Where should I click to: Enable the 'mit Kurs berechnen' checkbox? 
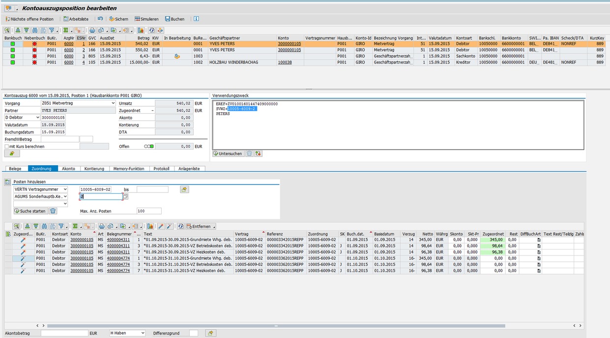click(7, 147)
